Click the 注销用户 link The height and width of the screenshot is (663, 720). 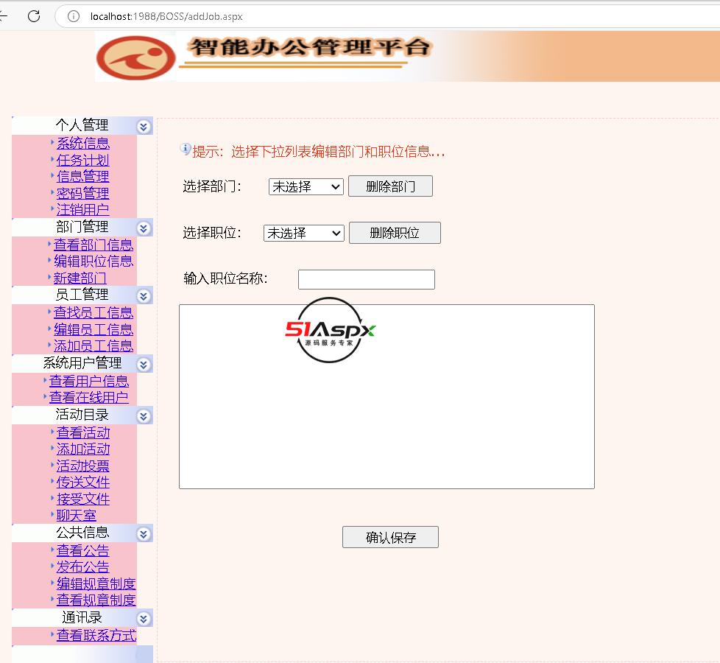[83, 209]
